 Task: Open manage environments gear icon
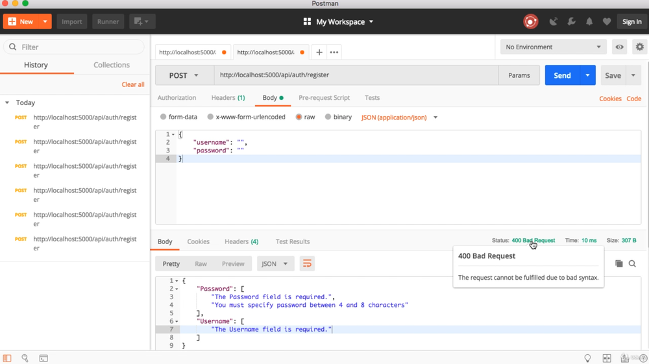tap(640, 47)
